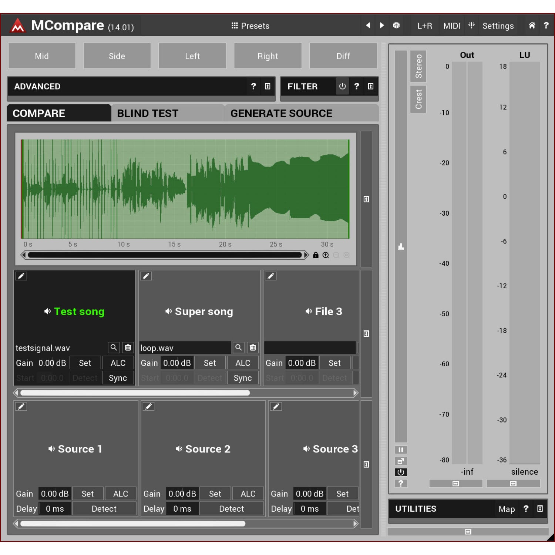Browse file for loop.wav magnifier icon
The image size is (555, 555).
[239, 347]
